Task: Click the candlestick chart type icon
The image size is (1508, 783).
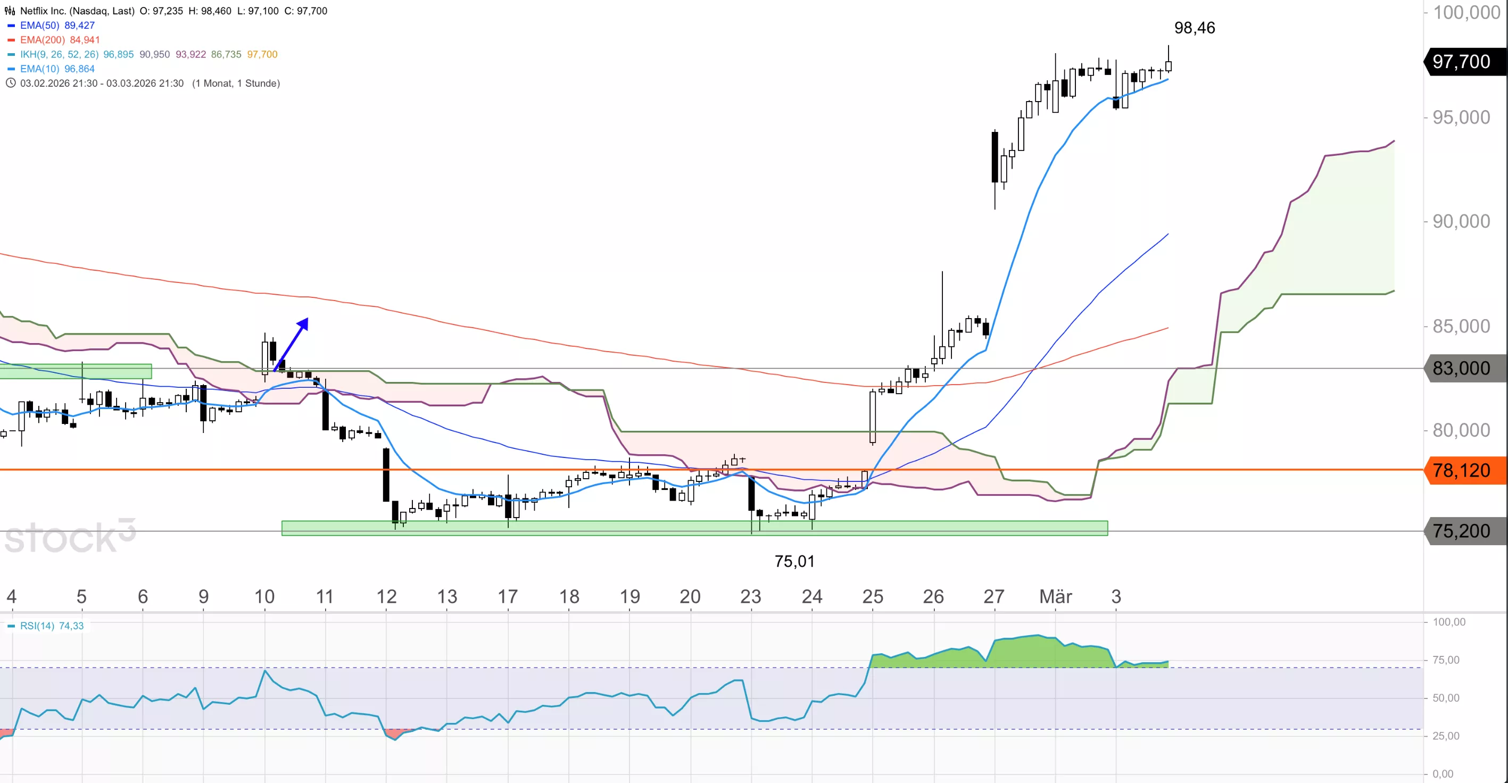Action: tap(10, 11)
